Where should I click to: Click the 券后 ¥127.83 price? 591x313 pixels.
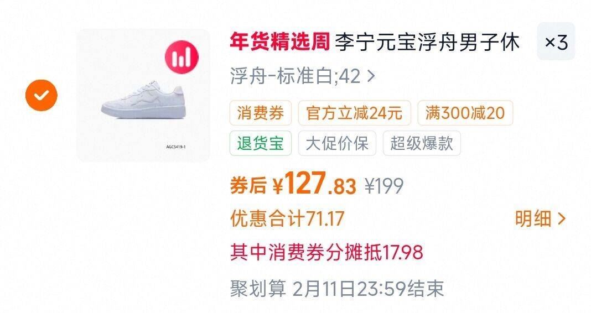point(293,184)
